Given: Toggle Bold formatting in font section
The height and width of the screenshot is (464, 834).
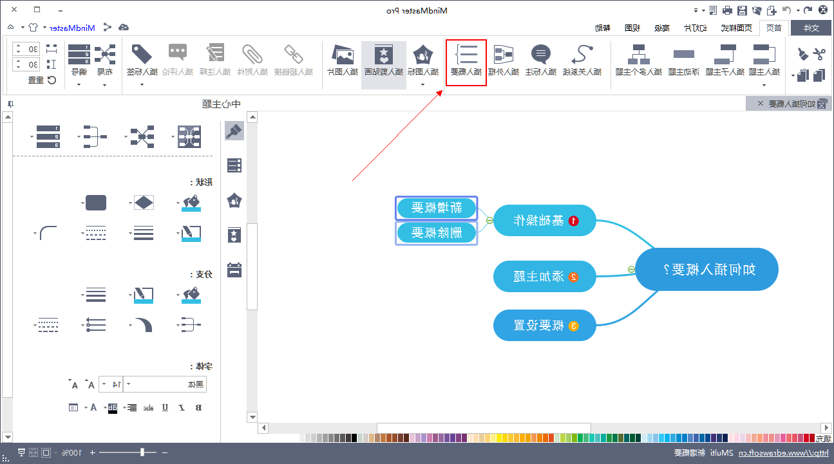Looking at the screenshot, I should coord(198,407).
